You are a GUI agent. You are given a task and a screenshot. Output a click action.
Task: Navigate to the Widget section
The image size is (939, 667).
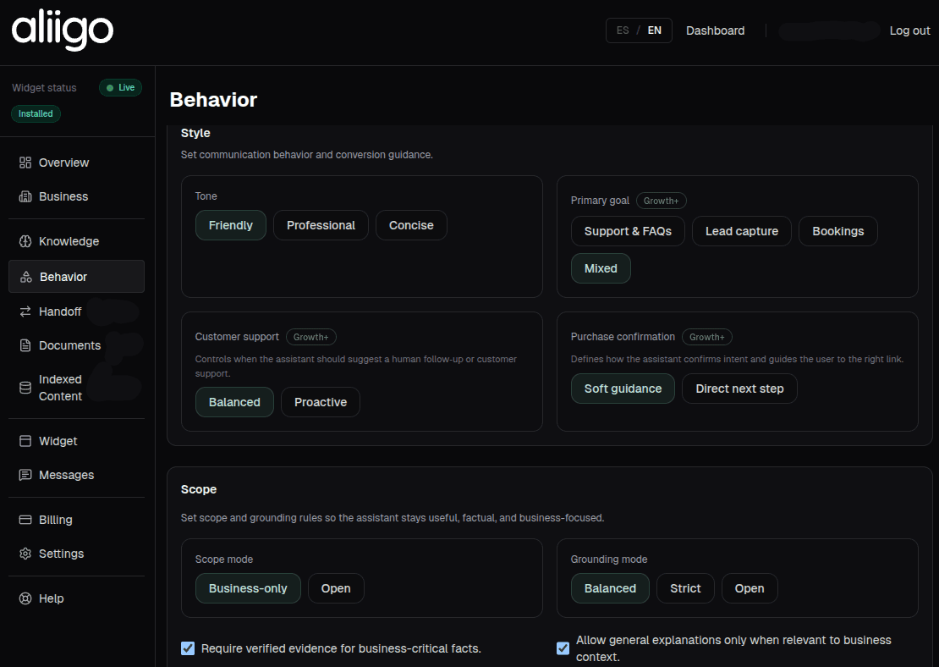coord(23,441)
